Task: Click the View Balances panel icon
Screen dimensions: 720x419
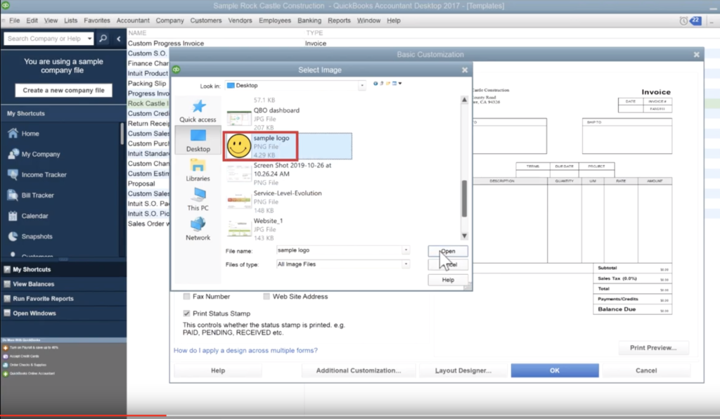Action: pyautogui.click(x=7, y=284)
